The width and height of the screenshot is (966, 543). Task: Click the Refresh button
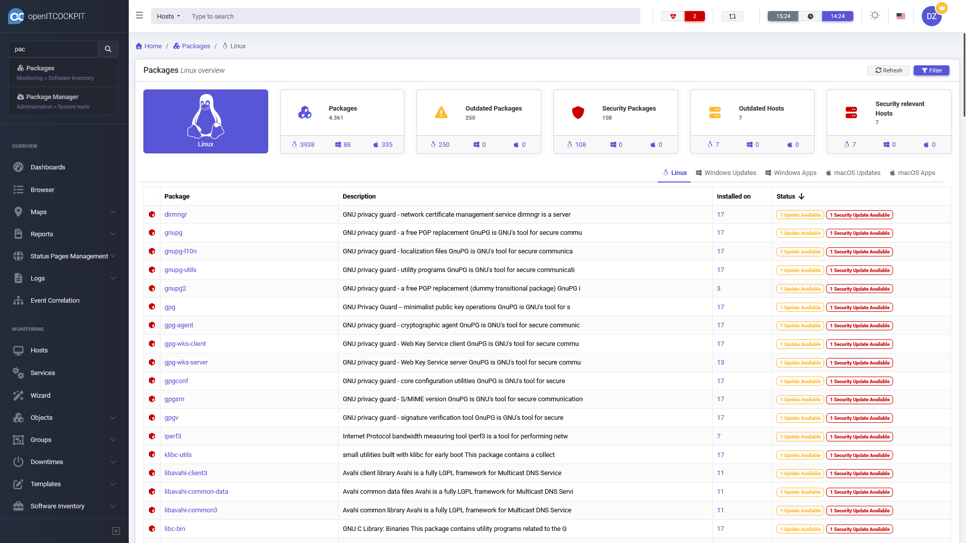tap(888, 70)
